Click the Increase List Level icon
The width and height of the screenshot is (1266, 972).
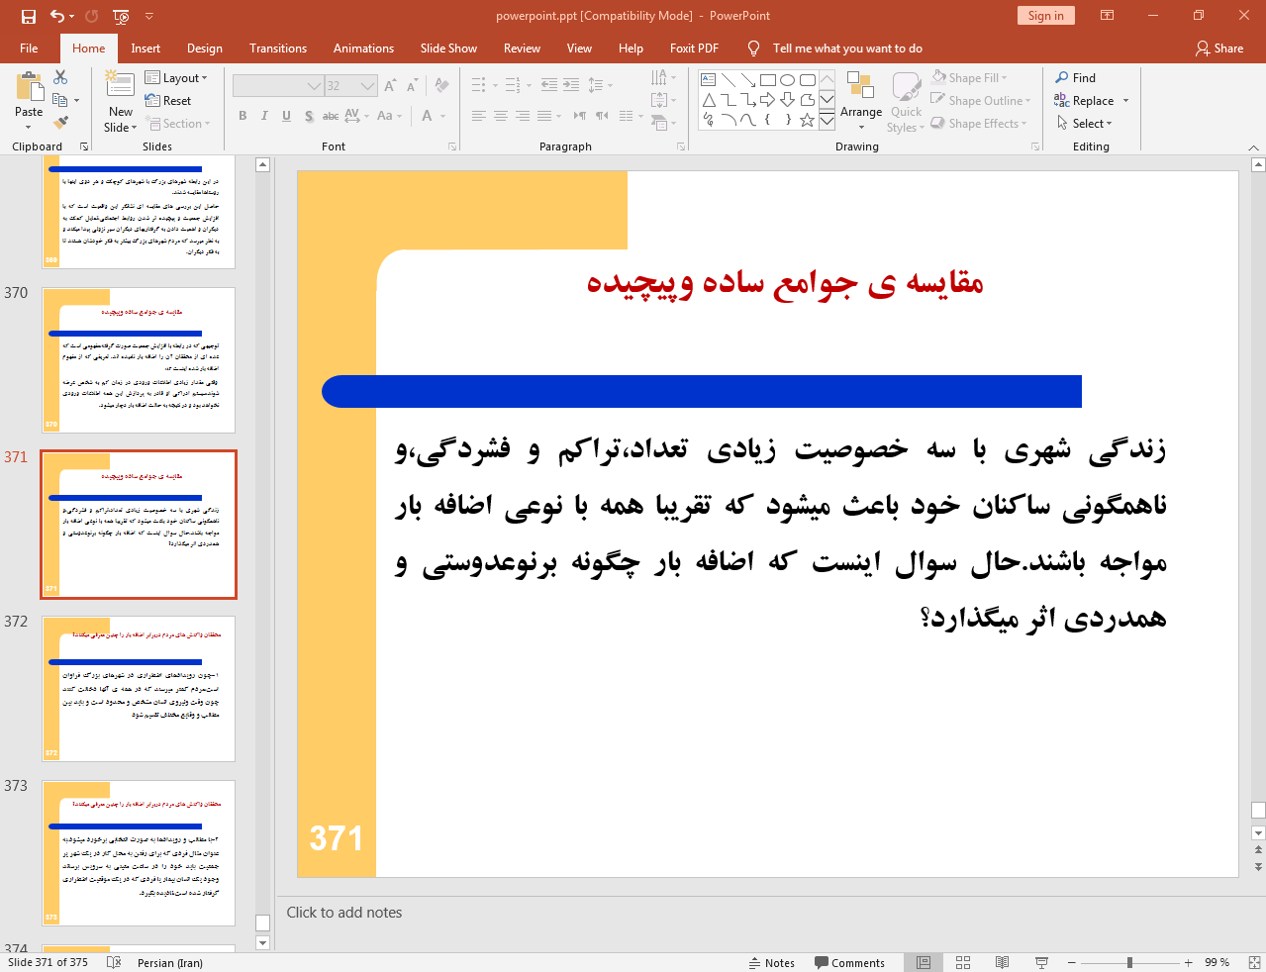pos(571,85)
